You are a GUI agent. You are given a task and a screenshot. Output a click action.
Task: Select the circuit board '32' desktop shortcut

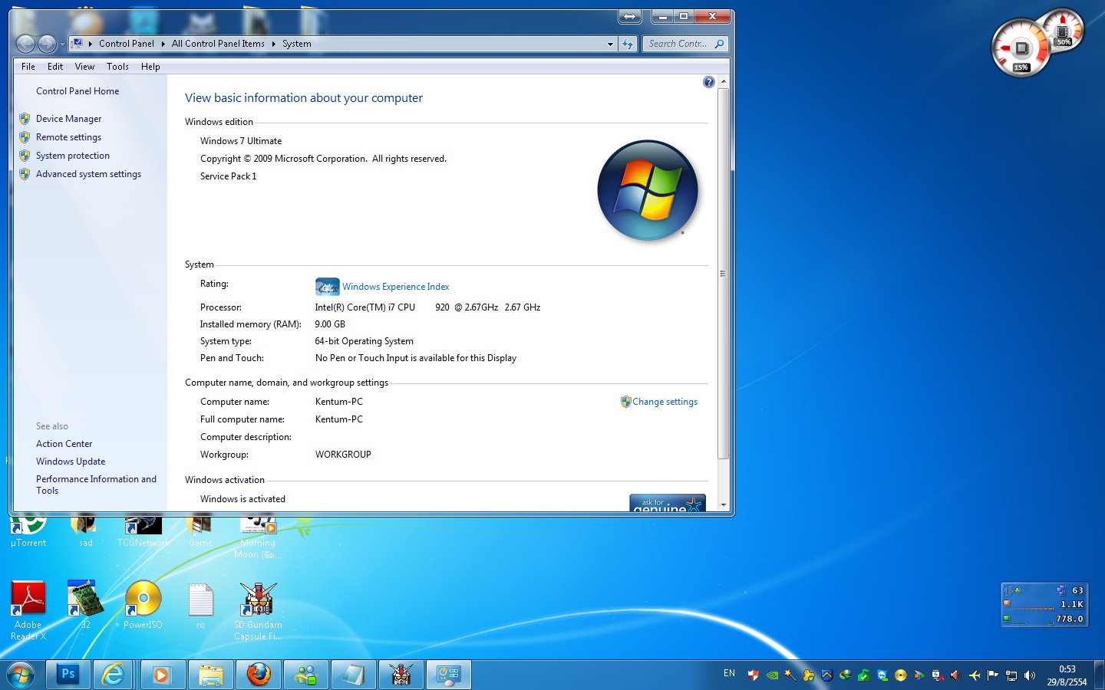(x=85, y=606)
